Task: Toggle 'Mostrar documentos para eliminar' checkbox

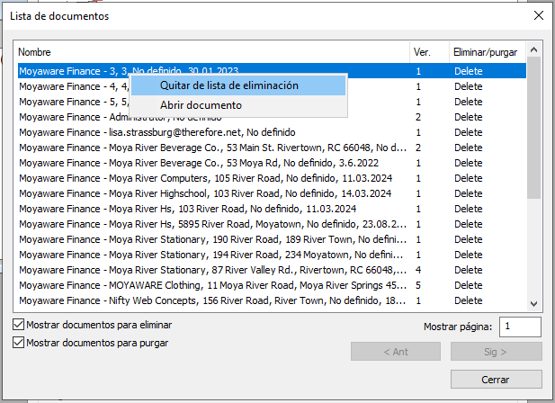Action: click(18, 325)
